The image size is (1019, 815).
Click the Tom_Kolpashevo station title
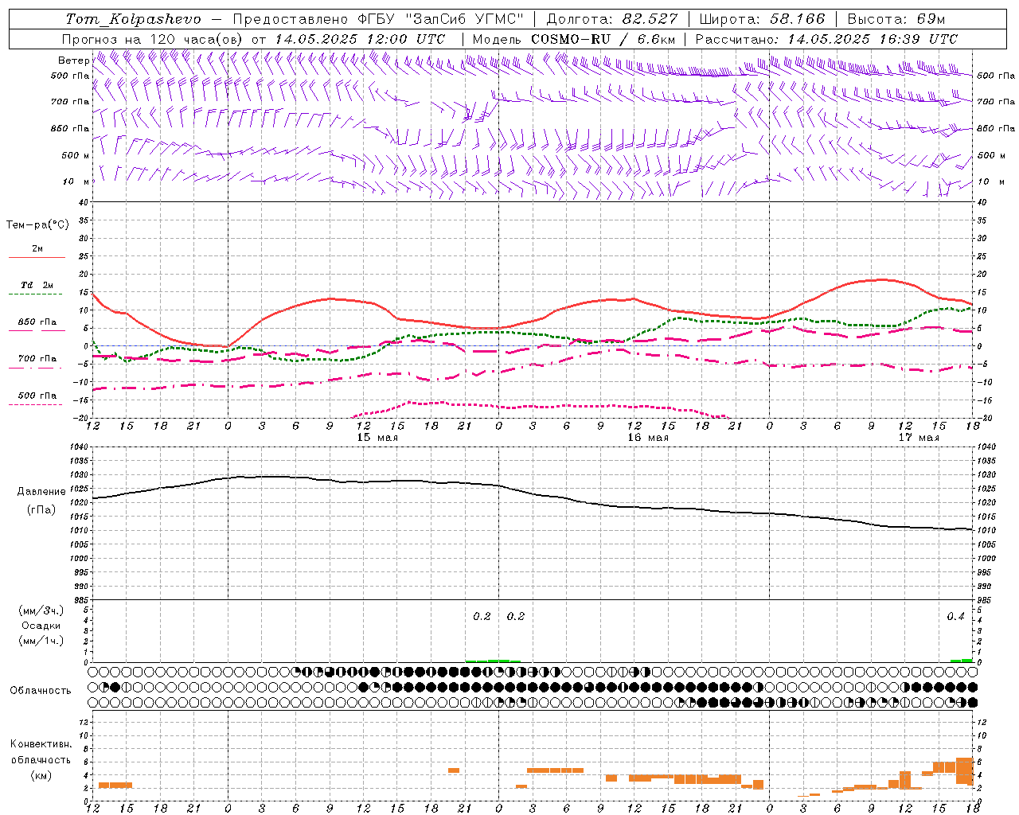tap(133, 19)
